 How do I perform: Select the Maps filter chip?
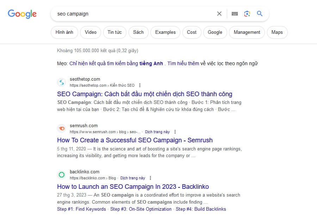click(x=277, y=32)
